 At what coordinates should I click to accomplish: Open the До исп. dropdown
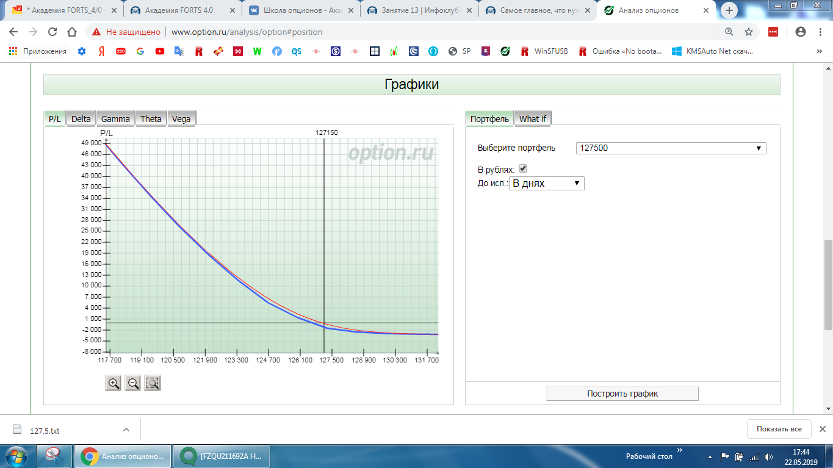547,183
